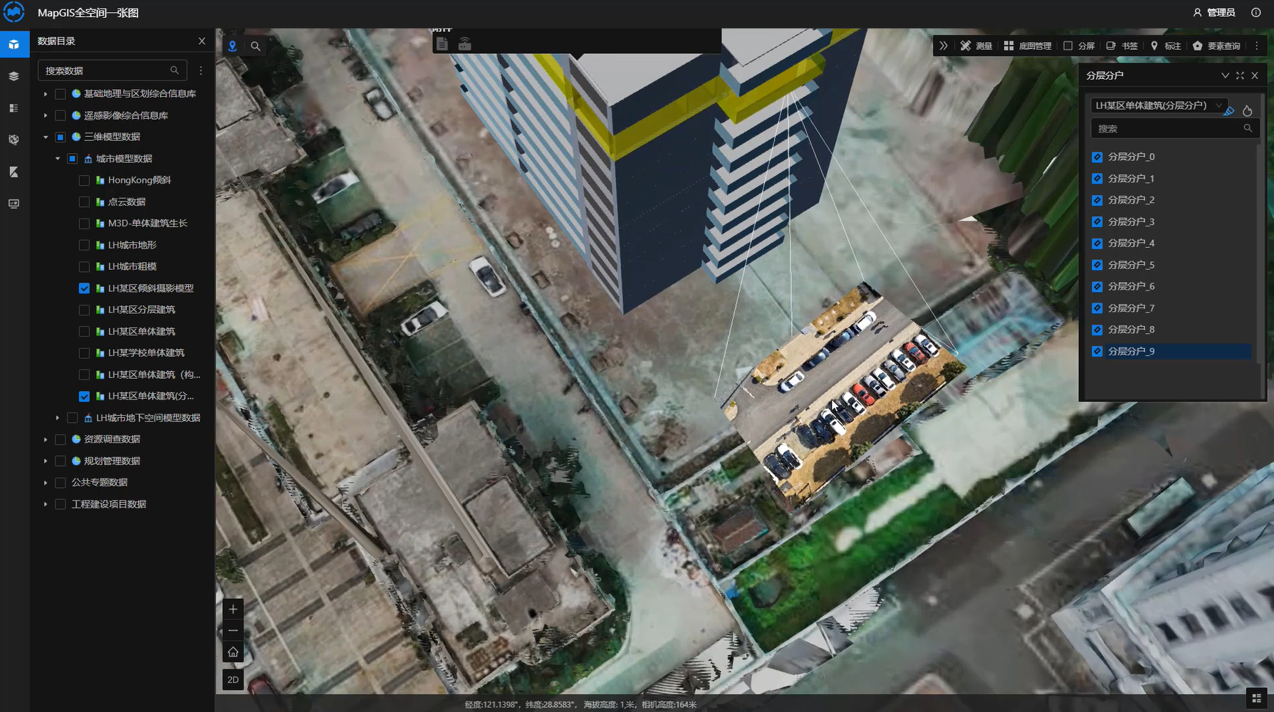Open the K-shaped analysis icon in sidebar

[x=14, y=172]
